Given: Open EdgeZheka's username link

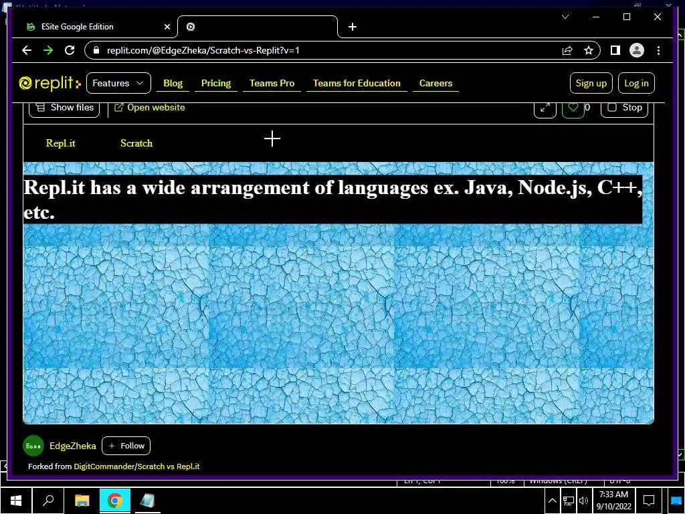Looking at the screenshot, I should 72,446.
